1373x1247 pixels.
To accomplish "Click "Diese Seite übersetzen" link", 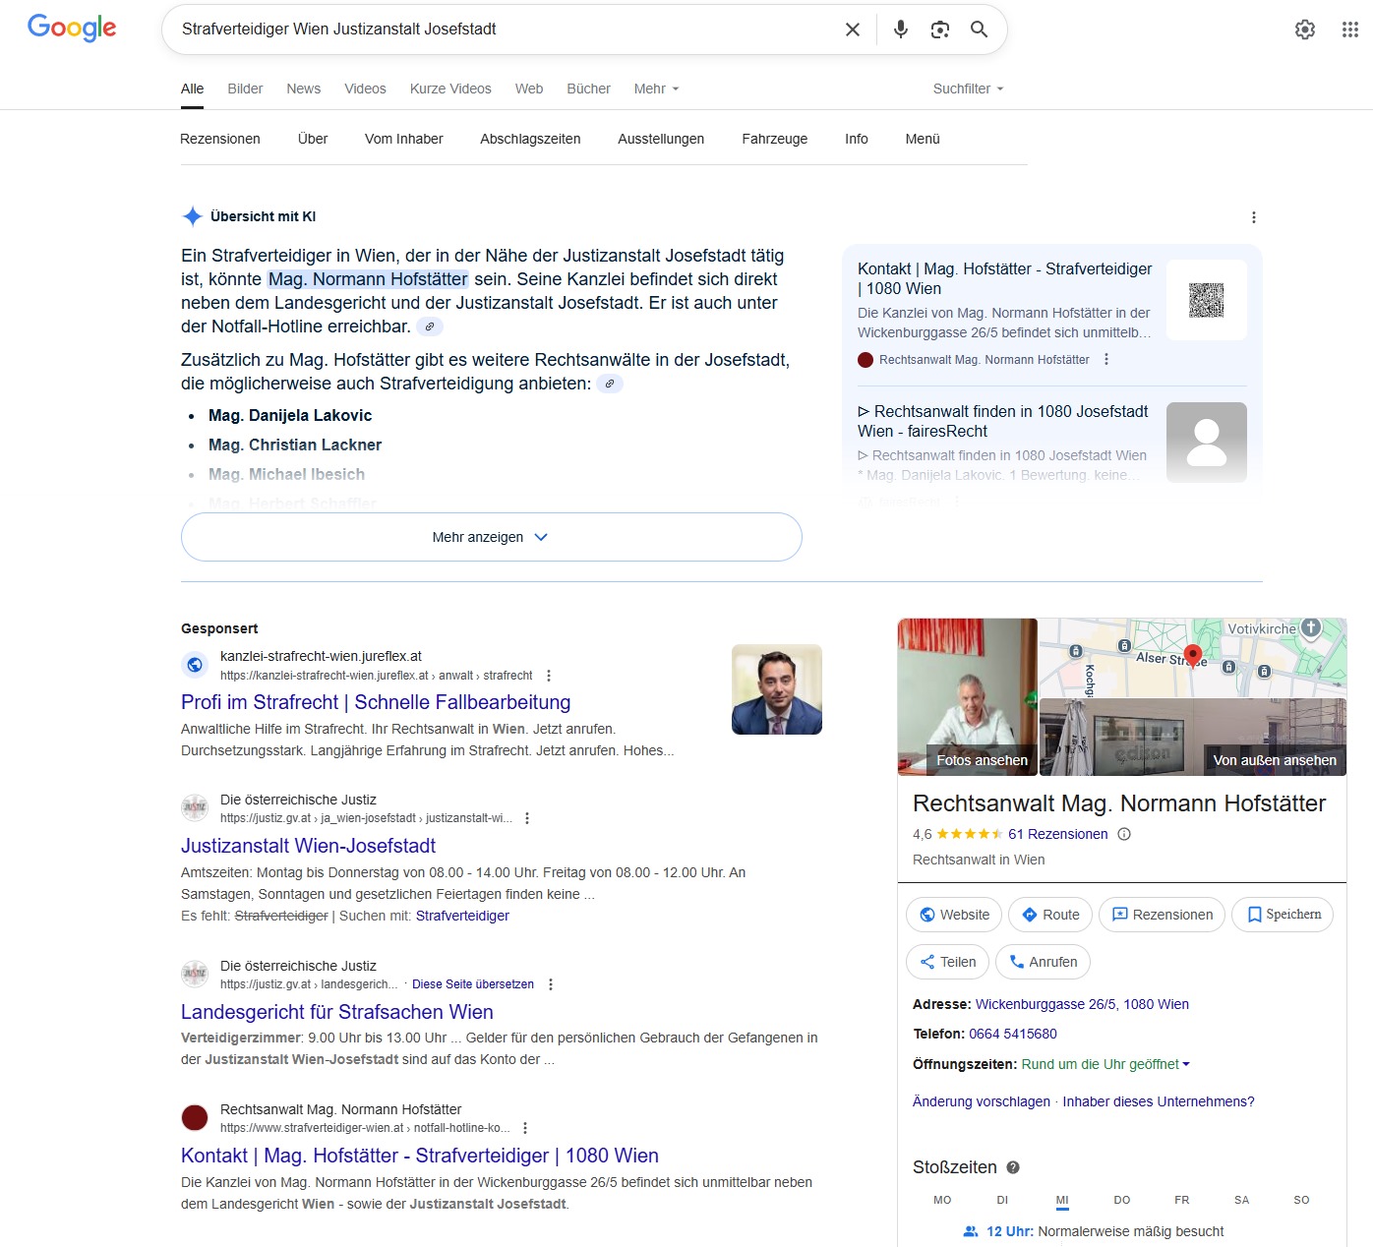I will pyautogui.click(x=473, y=984).
